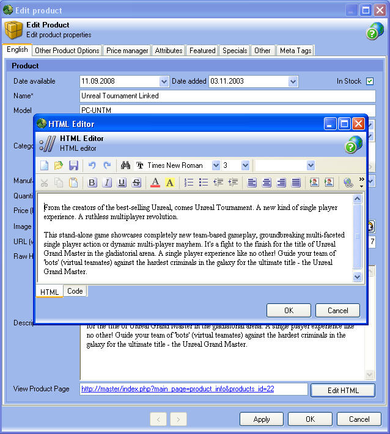This screenshot has height=434, width=390.
Task: Expand toolbar overflow chevron
Action: click(x=361, y=183)
